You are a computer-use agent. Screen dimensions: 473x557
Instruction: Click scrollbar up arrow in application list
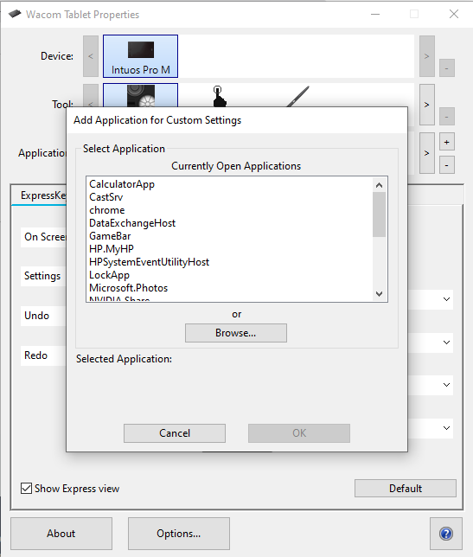click(380, 185)
